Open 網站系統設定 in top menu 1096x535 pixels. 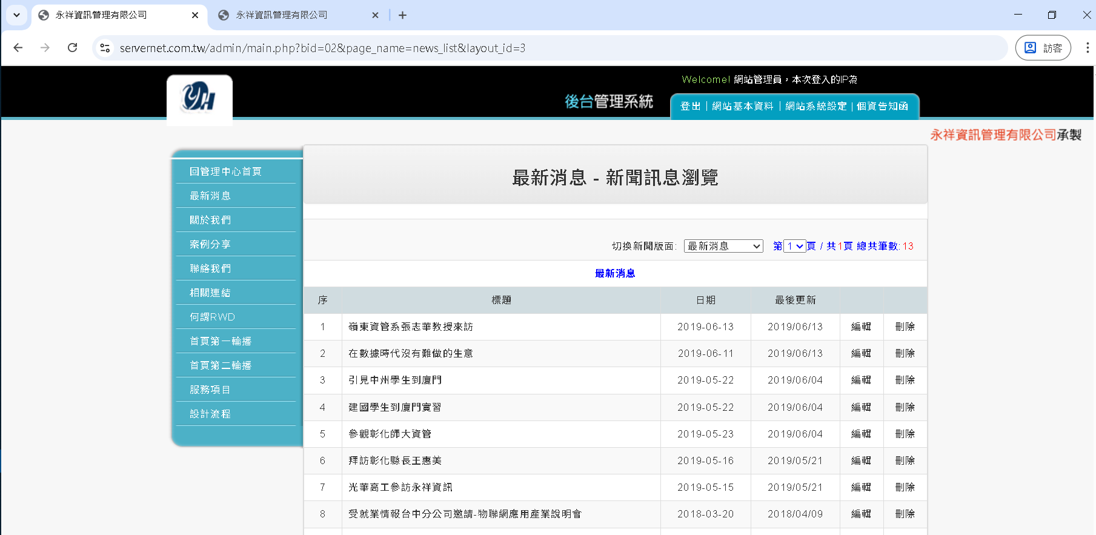tap(815, 106)
